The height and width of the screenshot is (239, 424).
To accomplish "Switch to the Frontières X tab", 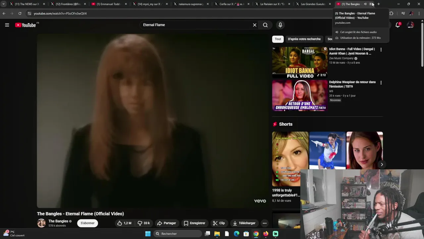I will [x=68, y=4].
